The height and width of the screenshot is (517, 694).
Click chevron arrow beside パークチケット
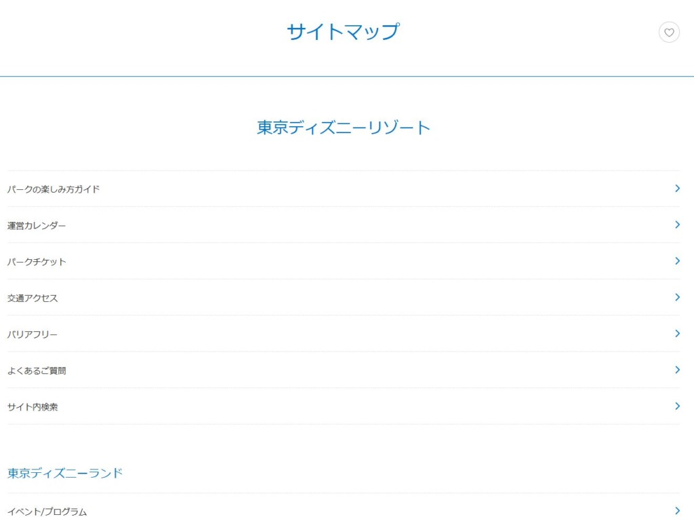tap(677, 261)
